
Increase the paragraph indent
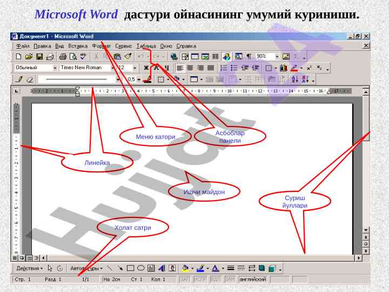pyautogui.click(x=255, y=68)
